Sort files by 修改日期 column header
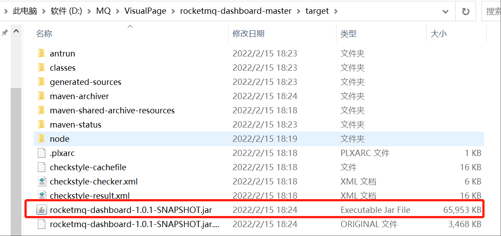Image resolution: width=501 pixels, height=236 pixels. point(248,33)
